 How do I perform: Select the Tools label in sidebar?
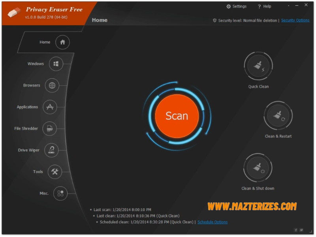(x=38, y=172)
